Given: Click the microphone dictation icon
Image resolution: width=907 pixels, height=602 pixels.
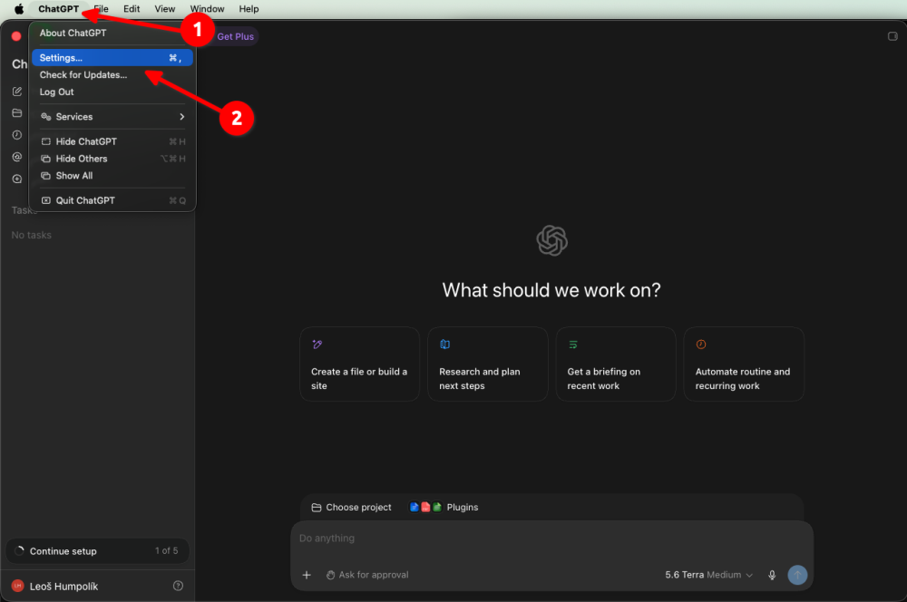Looking at the screenshot, I should click(772, 575).
